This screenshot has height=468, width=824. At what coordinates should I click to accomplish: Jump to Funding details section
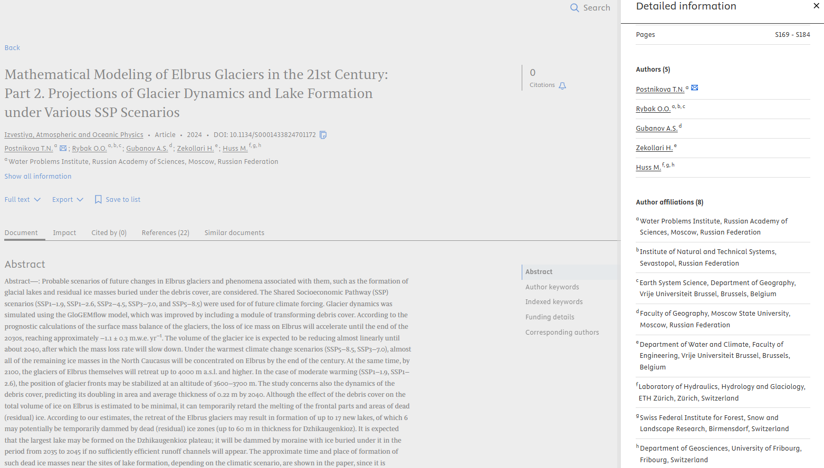[x=550, y=317]
